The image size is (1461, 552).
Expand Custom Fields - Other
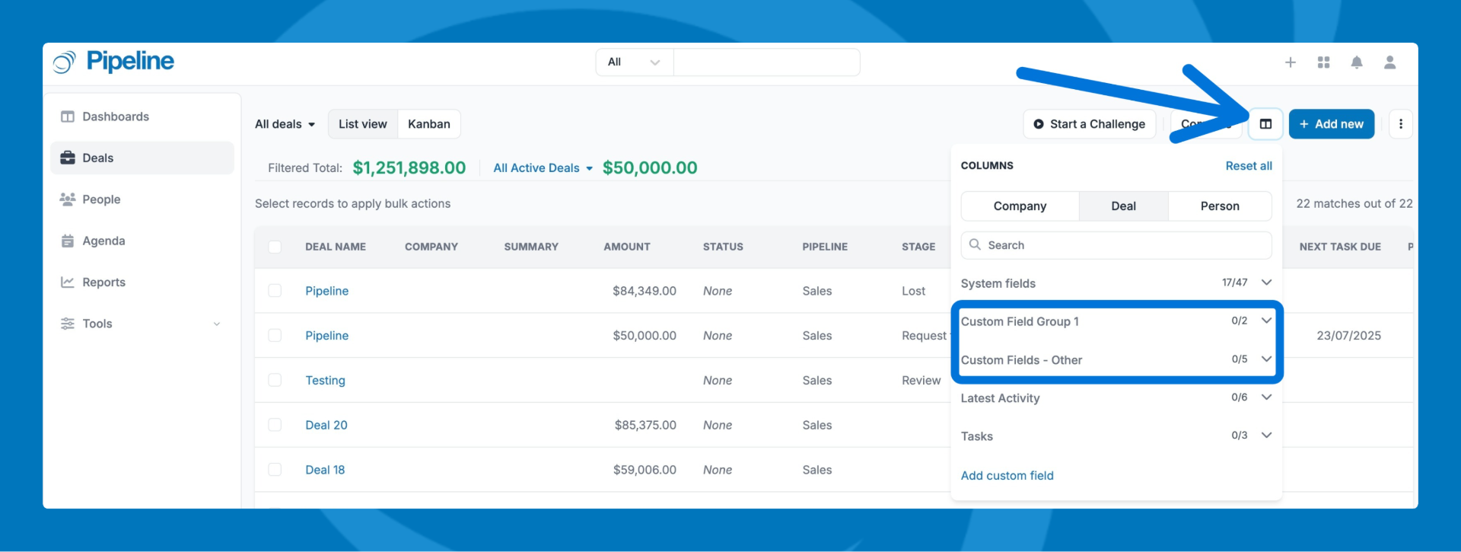pos(1116,359)
